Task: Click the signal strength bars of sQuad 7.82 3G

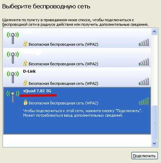Action: coord(144,101)
